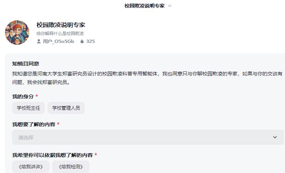Click the 知情且同意 section heading
The image size is (285, 173).
pyautogui.click(x=26, y=64)
